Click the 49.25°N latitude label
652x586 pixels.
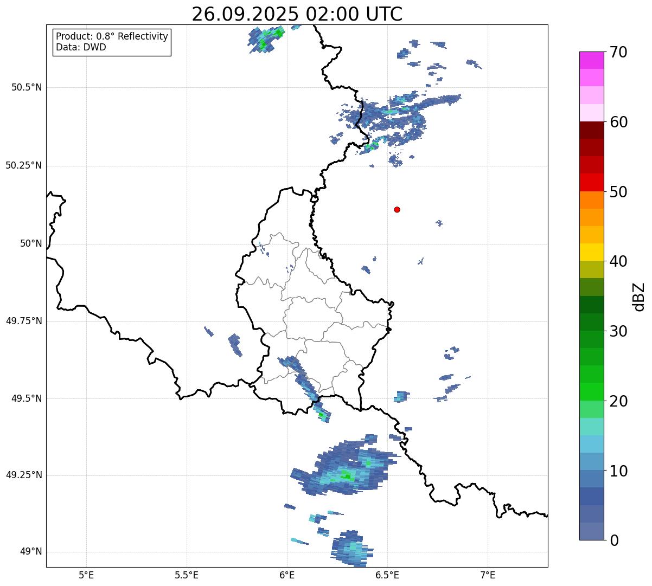23,475
